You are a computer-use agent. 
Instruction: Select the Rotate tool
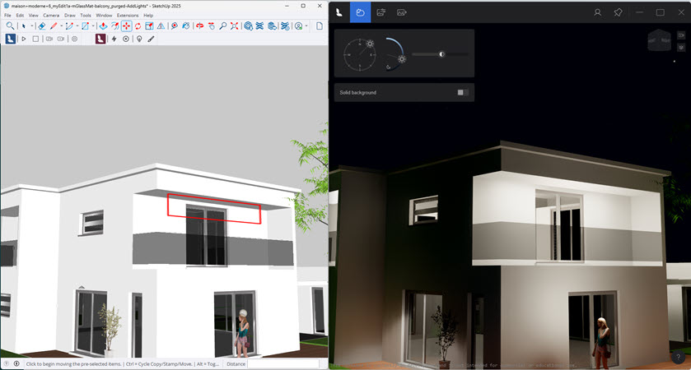138,26
